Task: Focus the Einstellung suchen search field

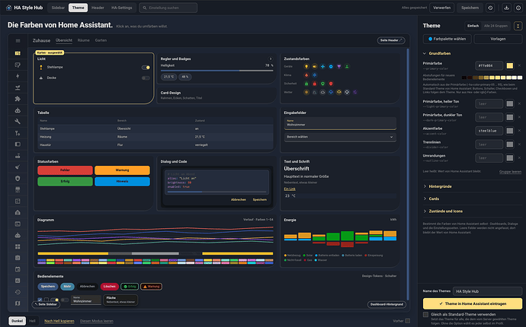Action: (x=168, y=8)
